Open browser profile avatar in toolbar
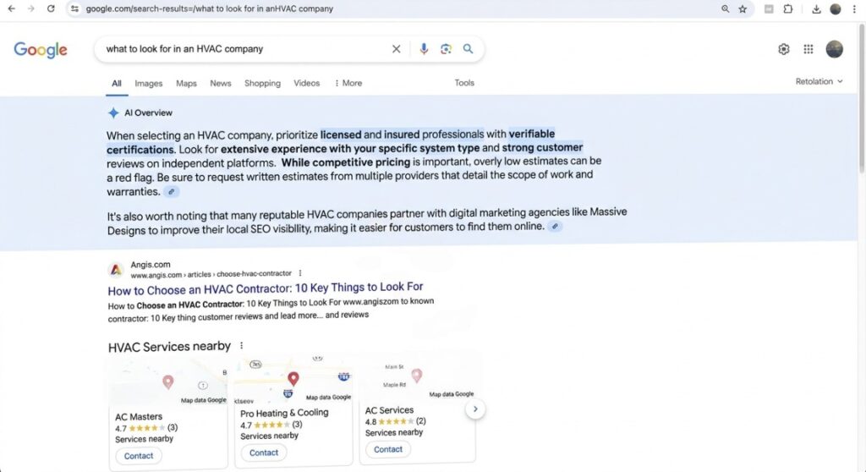This screenshot has height=472, width=866. [835, 8]
